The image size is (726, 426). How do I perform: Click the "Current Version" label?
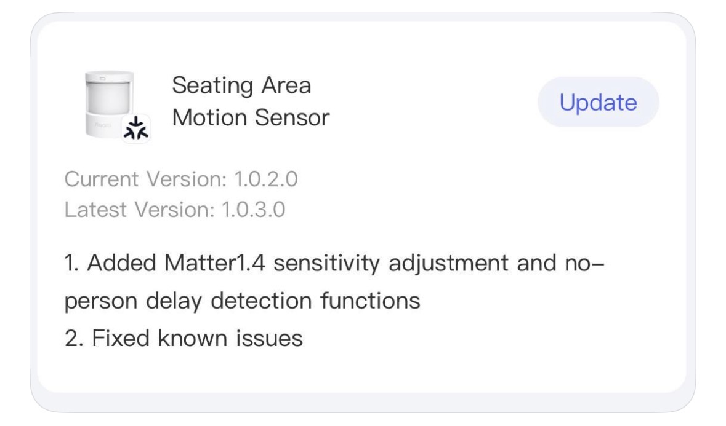(146, 180)
